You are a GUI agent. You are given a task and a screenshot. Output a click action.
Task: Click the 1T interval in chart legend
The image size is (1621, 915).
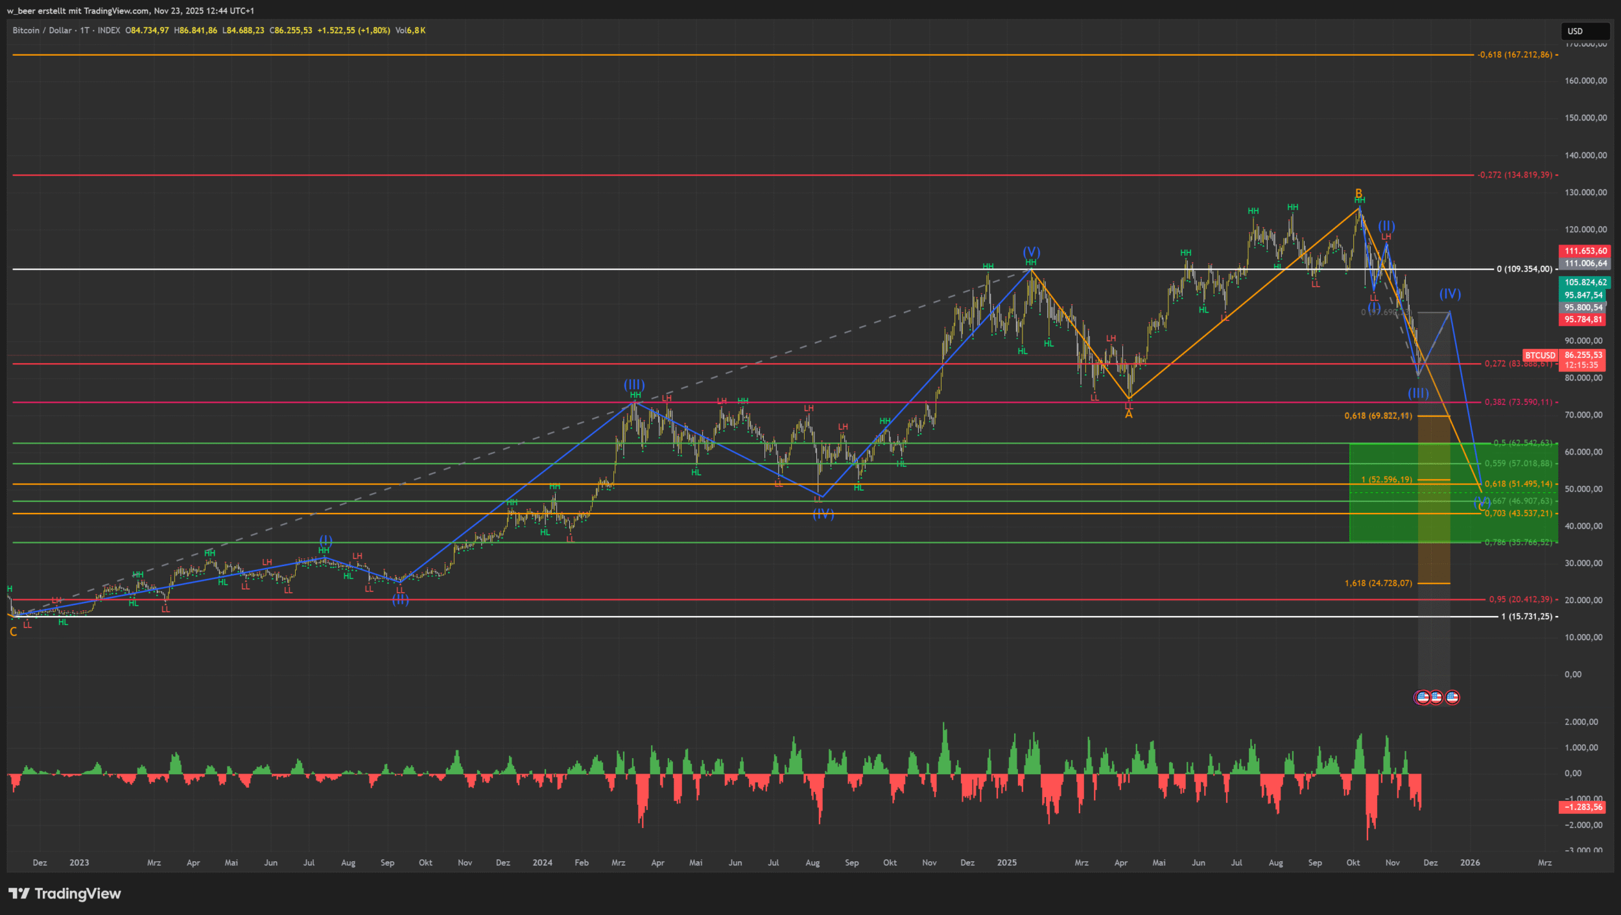85,30
